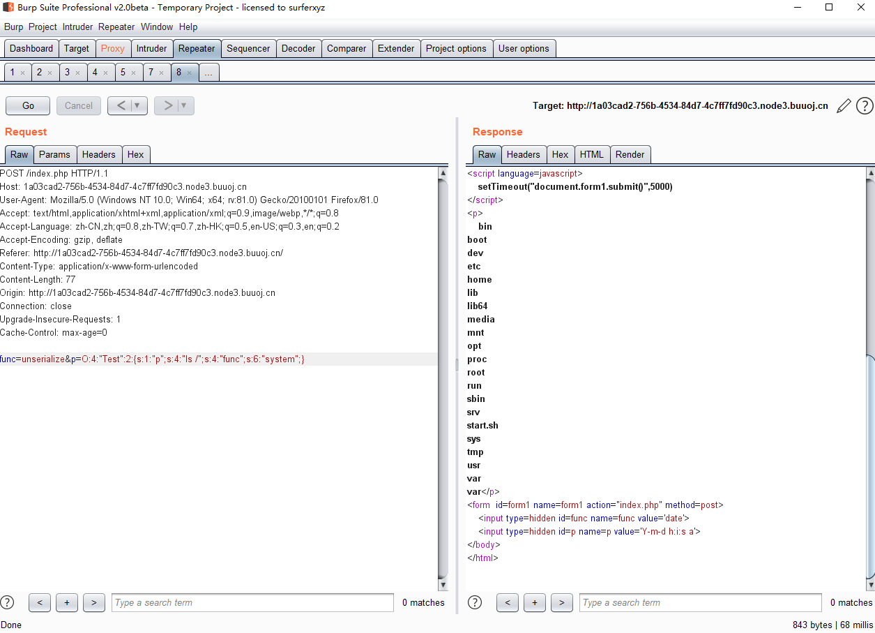Open the Project menu
875x633 pixels.
pyautogui.click(x=43, y=27)
